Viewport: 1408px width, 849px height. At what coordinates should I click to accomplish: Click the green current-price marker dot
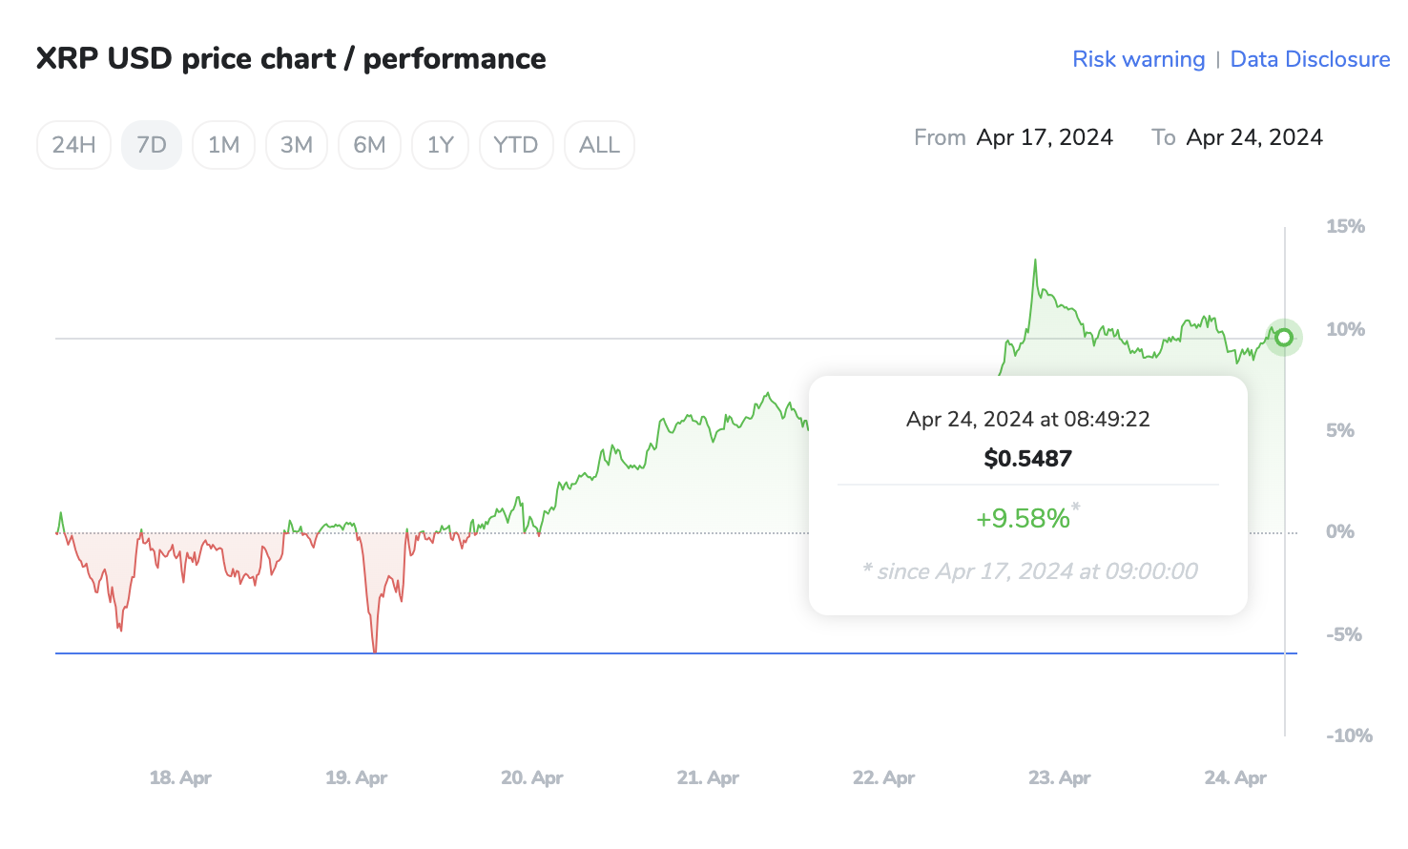click(1284, 337)
